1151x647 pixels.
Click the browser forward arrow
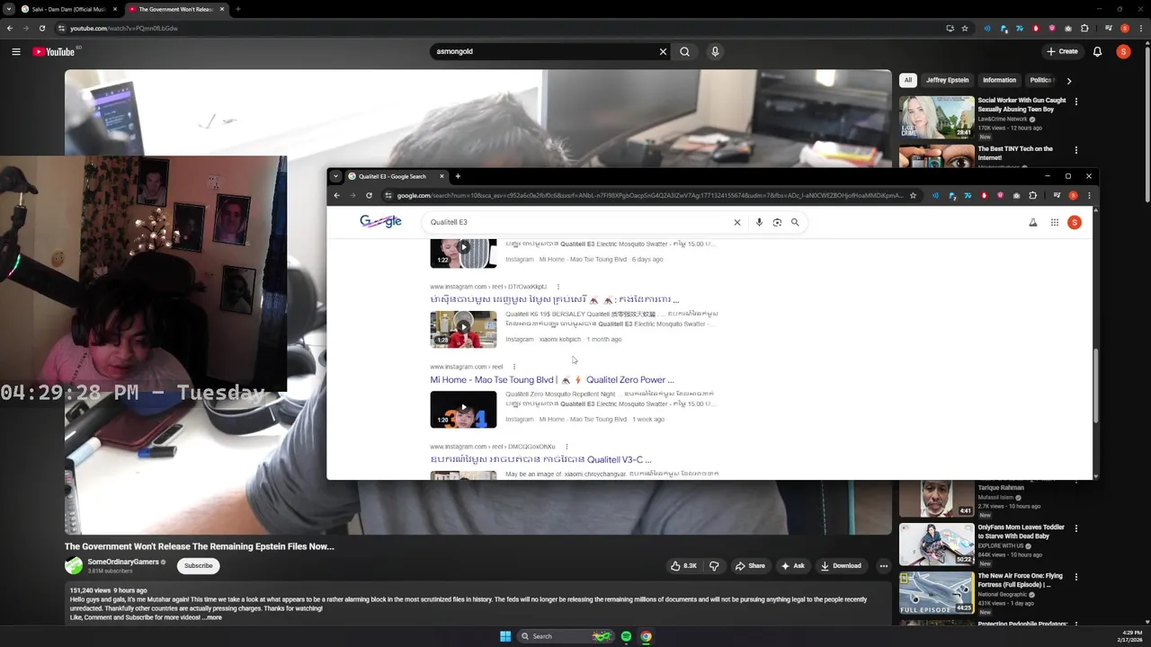pyautogui.click(x=25, y=28)
